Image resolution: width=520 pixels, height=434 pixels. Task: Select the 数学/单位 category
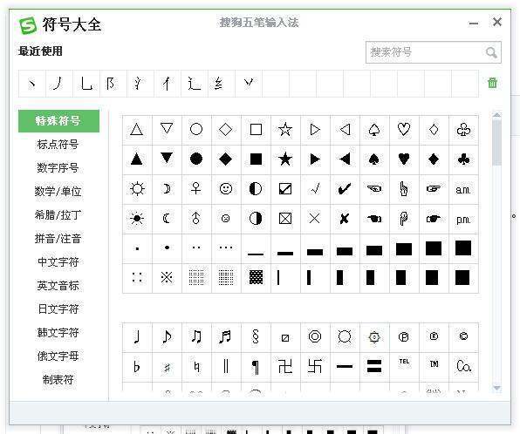tap(58, 192)
